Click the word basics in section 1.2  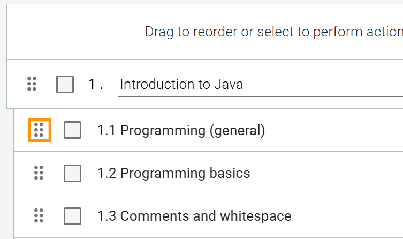[230, 173]
